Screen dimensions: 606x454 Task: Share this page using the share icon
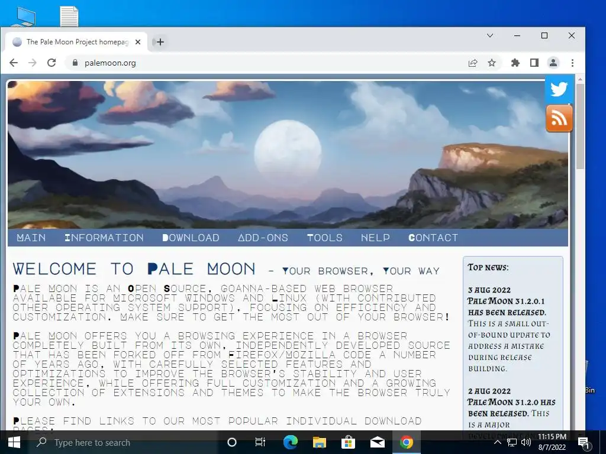[473, 63]
